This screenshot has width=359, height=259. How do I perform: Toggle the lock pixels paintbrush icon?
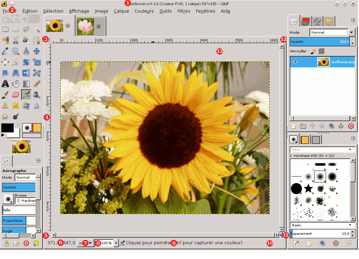click(x=313, y=51)
